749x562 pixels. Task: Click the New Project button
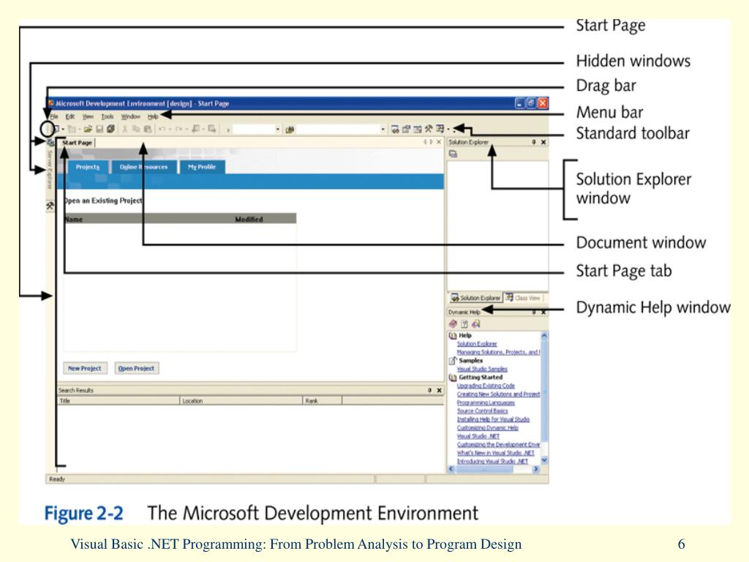point(85,369)
